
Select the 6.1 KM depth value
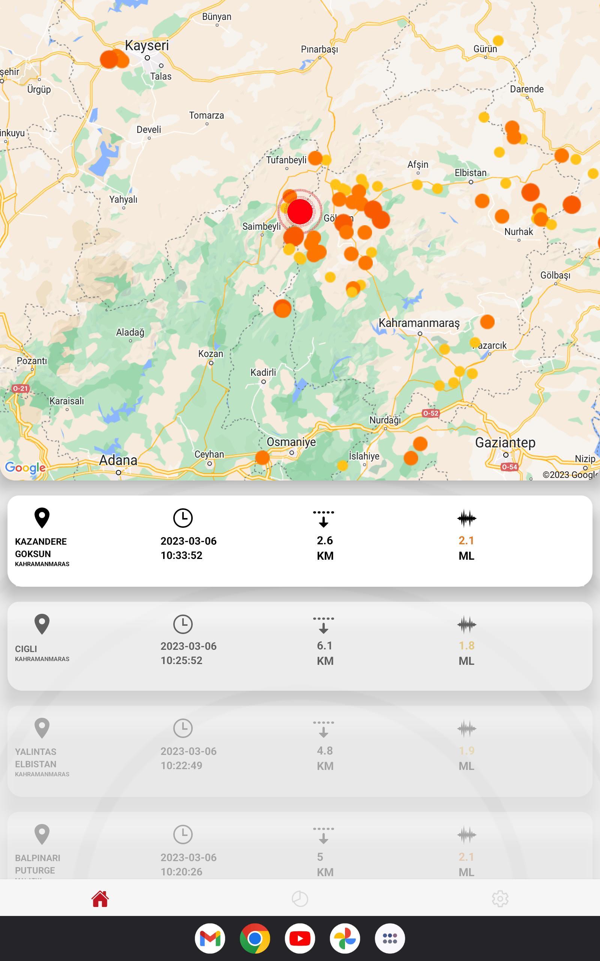325,653
